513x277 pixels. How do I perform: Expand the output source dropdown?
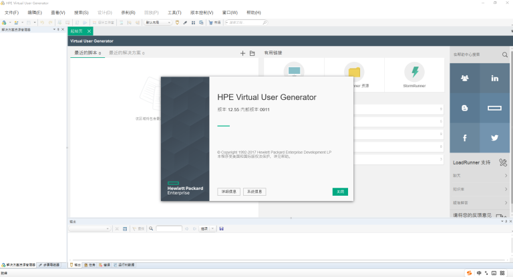108,228
